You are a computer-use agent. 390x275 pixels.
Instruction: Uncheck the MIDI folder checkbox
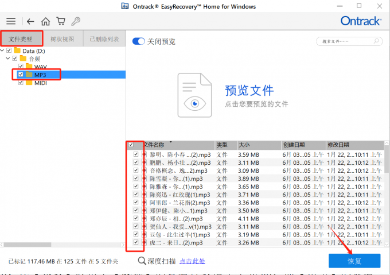coord(21,83)
